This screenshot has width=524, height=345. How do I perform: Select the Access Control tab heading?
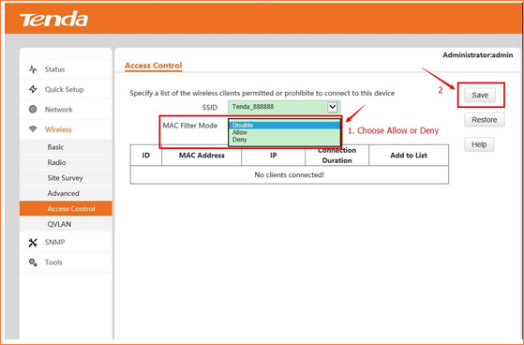click(x=154, y=66)
